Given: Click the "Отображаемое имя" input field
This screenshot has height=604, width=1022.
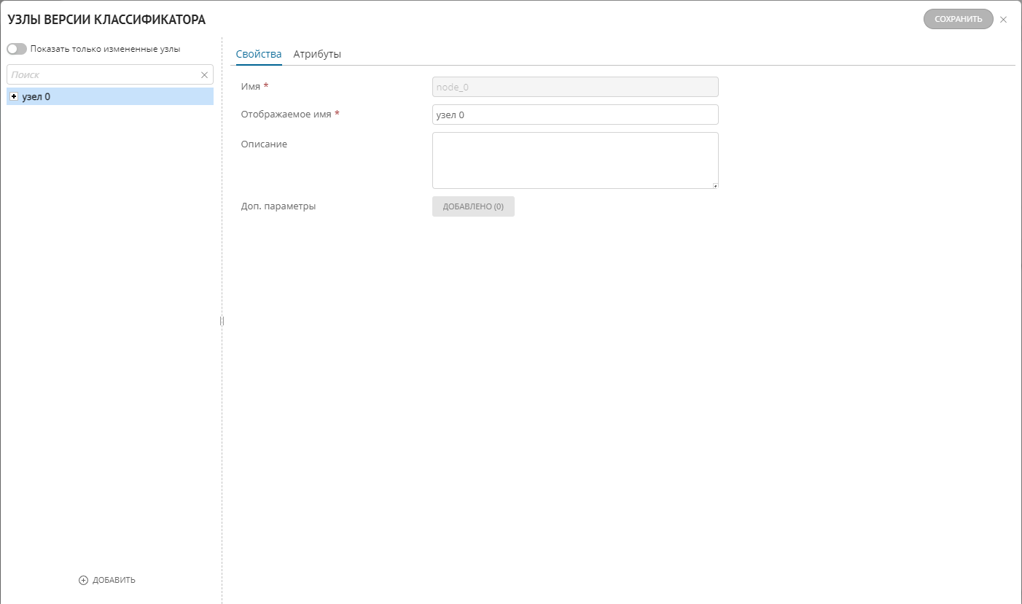Looking at the screenshot, I should (574, 115).
